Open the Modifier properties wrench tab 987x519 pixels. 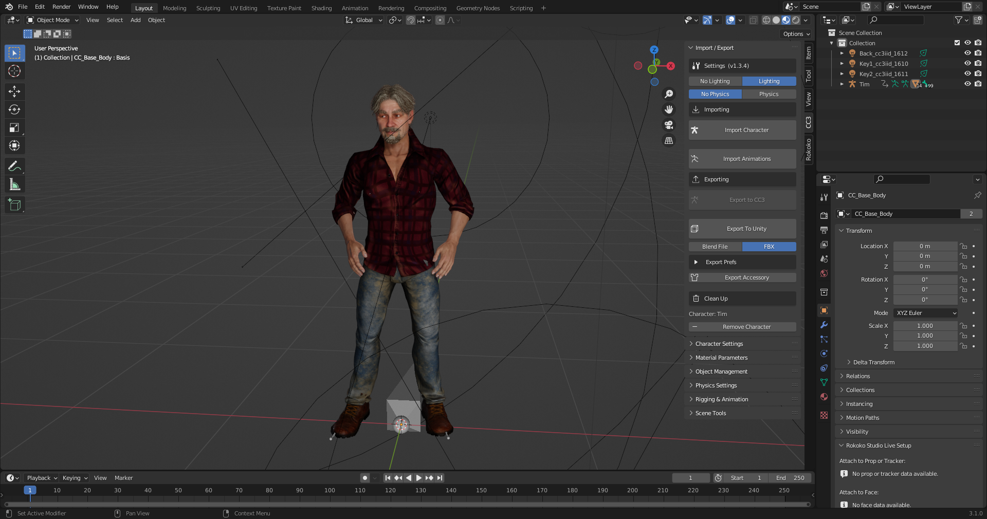[x=824, y=325]
